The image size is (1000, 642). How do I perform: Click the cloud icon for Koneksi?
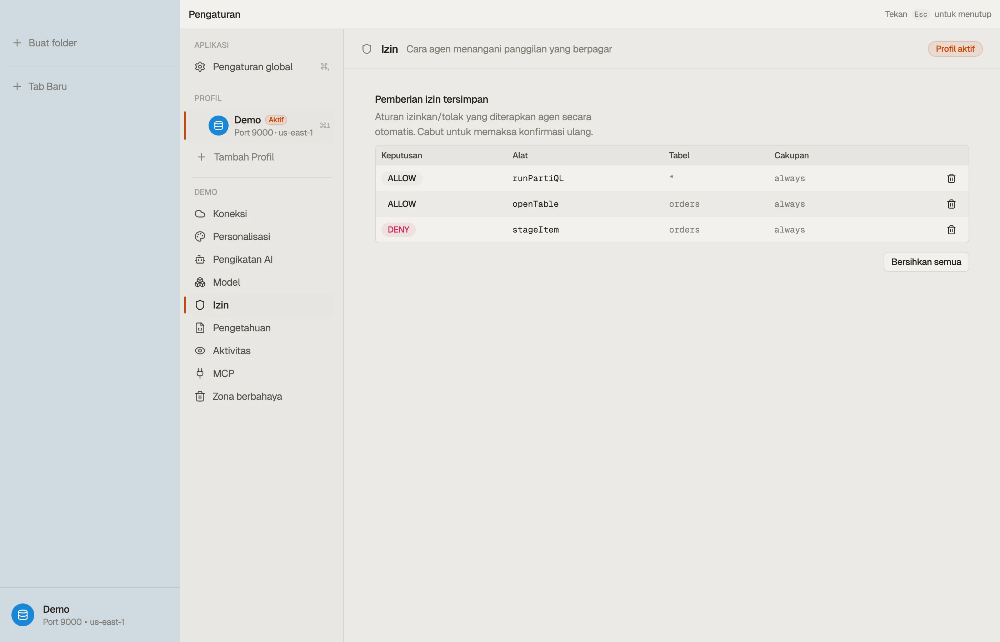click(x=200, y=214)
